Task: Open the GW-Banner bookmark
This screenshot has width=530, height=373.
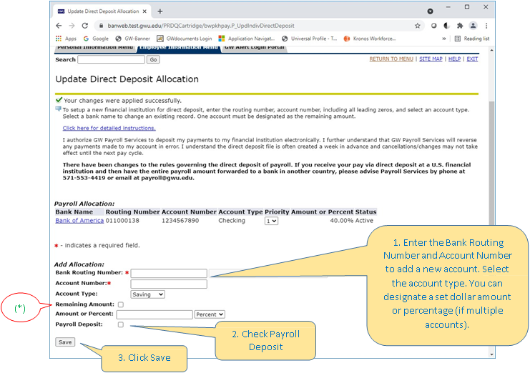Action: point(132,39)
